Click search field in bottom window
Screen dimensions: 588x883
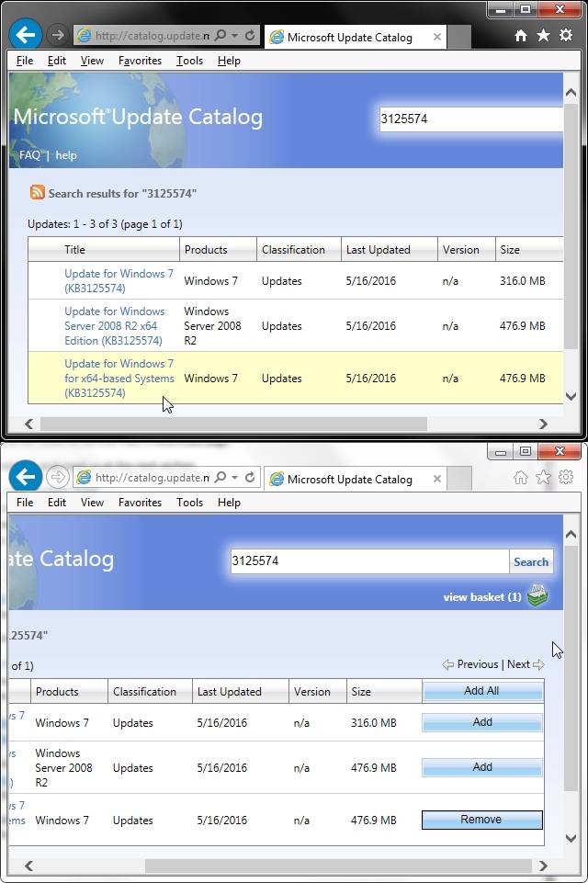coord(369,560)
